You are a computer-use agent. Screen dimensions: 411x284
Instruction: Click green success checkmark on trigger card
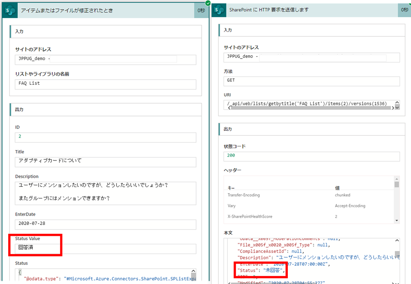pos(208,3)
